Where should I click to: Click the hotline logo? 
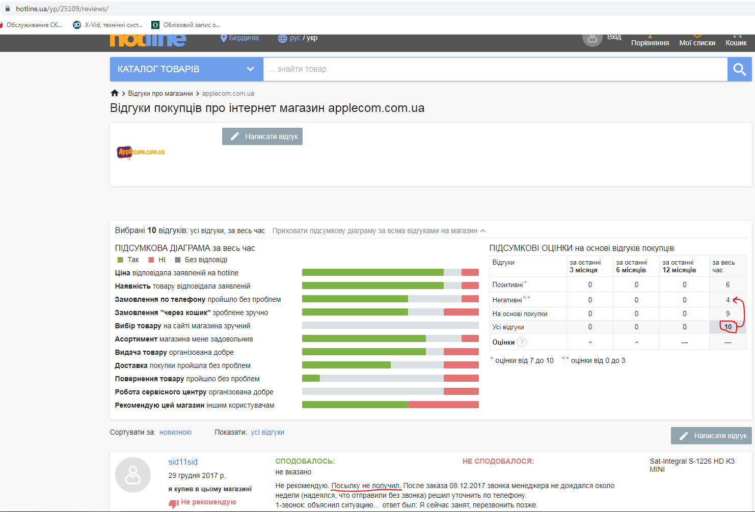[x=148, y=40]
